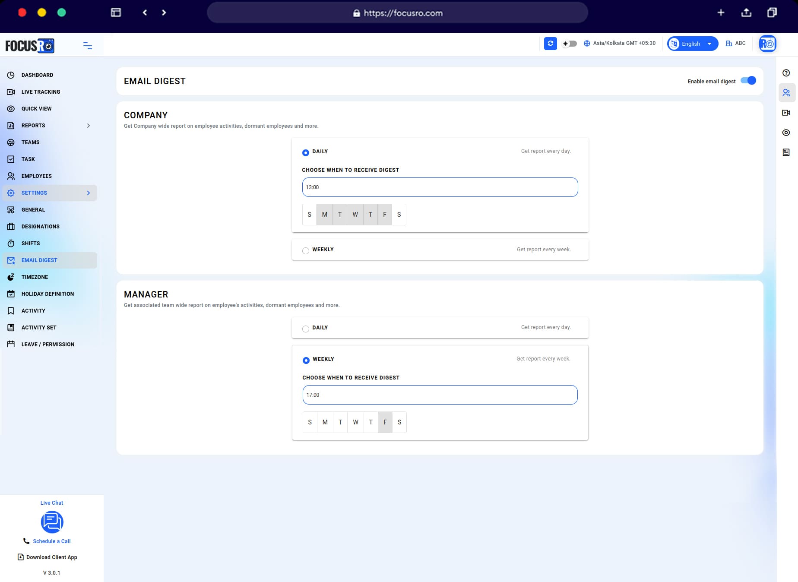Expand the Reports menu item

[33, 126]
